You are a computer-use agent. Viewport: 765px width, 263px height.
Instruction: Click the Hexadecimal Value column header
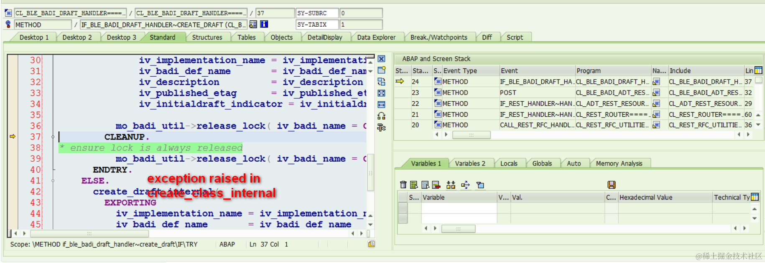(x=665, y=197)
